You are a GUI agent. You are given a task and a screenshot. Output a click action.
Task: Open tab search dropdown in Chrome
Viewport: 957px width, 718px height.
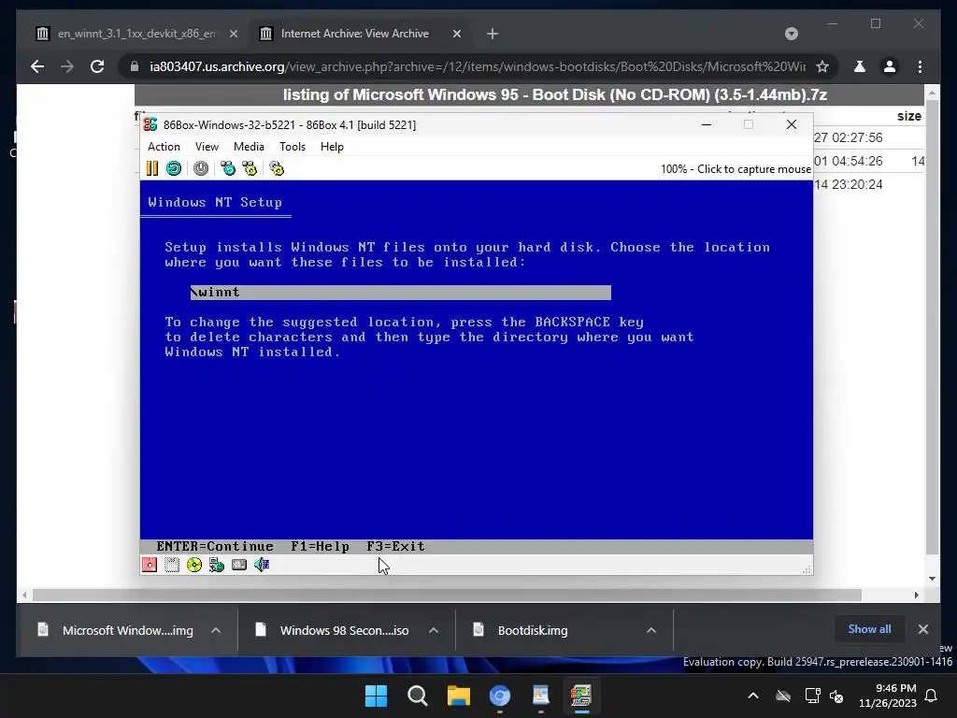click(x=791, y=34)
